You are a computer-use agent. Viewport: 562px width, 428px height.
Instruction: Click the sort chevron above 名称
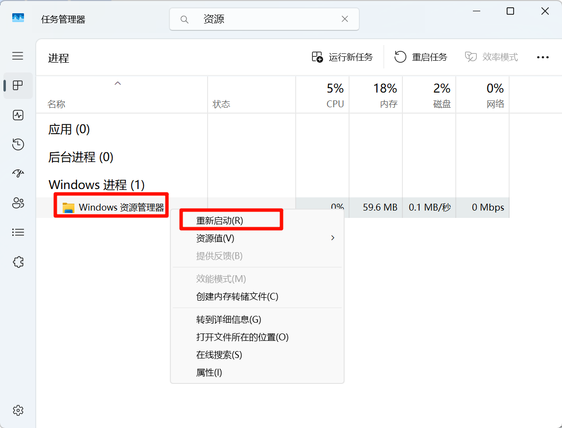[117, 83]
